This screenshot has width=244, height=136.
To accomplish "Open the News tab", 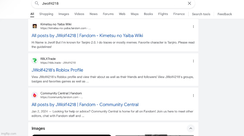I will click(94, 14).
